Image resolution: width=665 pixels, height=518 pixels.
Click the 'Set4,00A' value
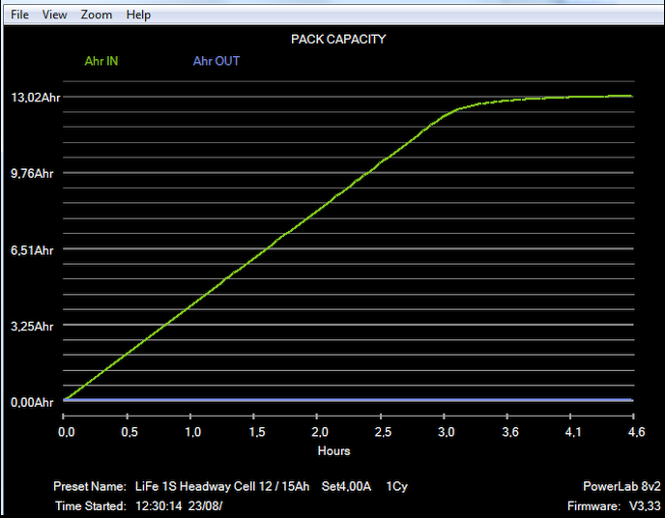(346, 486)
